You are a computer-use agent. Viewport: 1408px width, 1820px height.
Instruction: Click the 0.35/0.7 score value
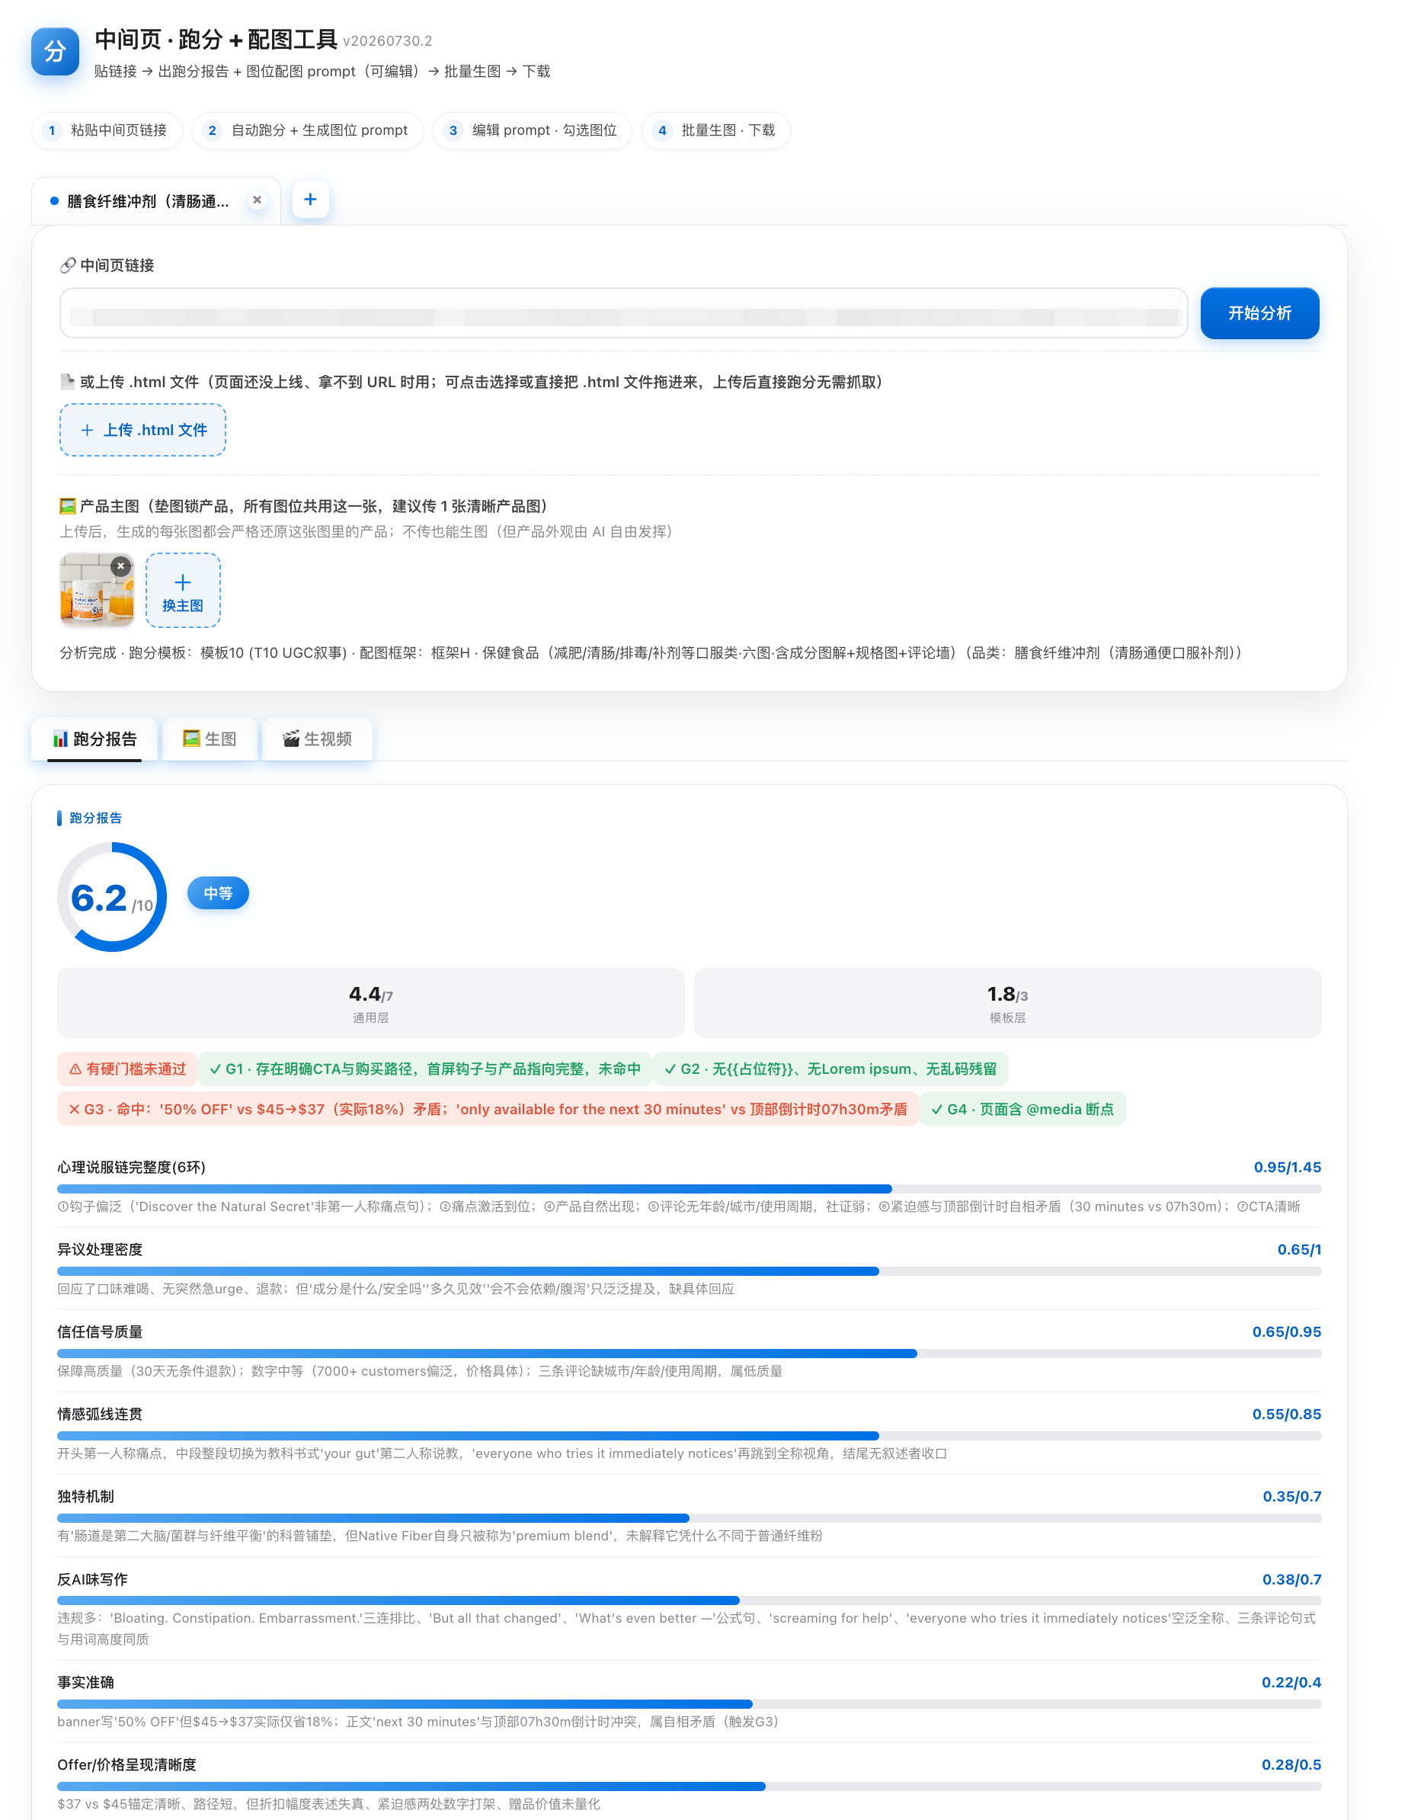tap(1291, 1497)
